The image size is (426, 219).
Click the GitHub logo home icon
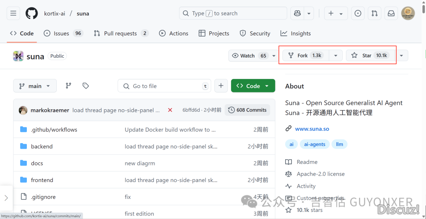[x=32, y=13]
